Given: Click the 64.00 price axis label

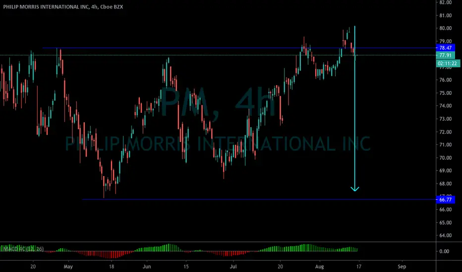Looking at the screenshot, I should pyautogui.click(x=445, y=235).
